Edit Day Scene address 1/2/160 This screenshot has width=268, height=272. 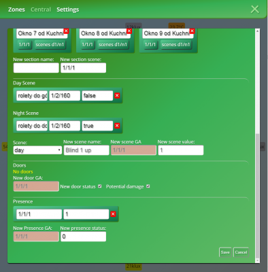pyautogui.click(x=65, y=96)
